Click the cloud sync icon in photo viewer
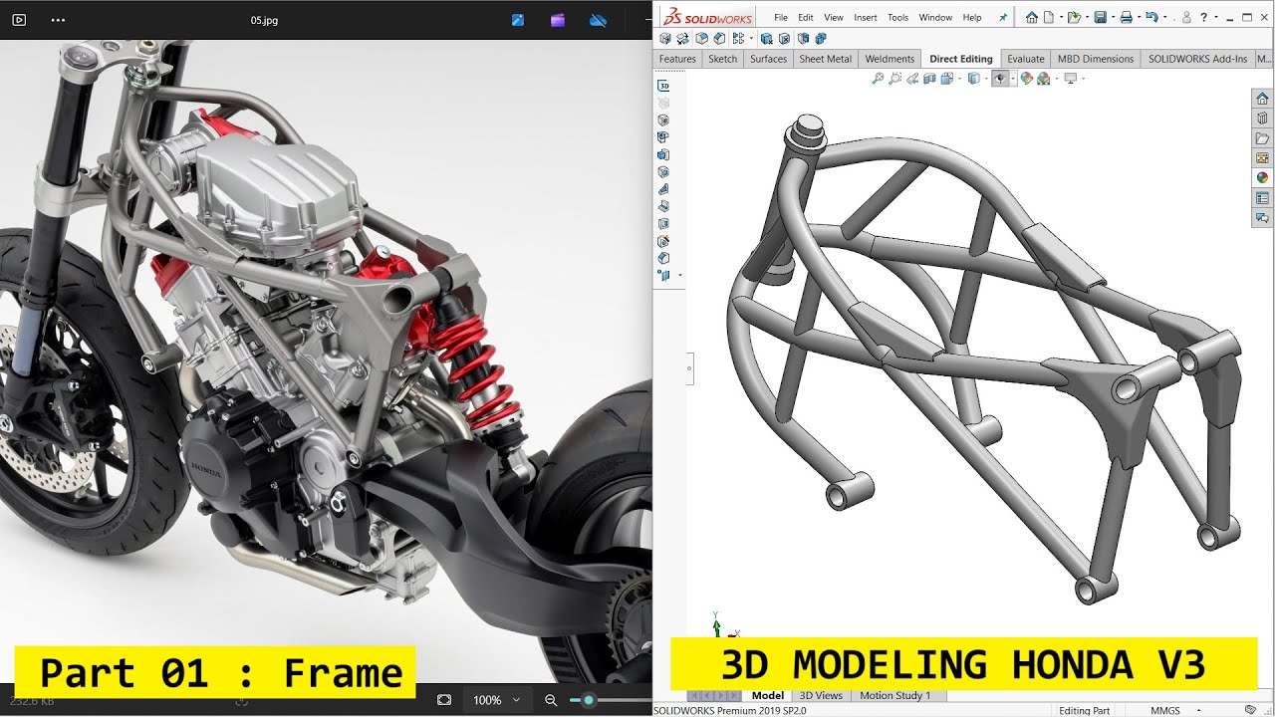Screen dimensions: 1275x717 coord(598,20)
